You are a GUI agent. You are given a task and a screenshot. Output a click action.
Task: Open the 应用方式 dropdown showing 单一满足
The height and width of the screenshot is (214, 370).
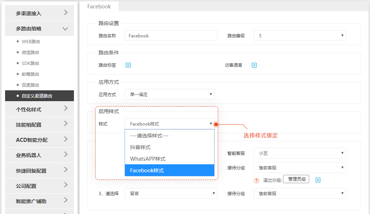point(170,94)
